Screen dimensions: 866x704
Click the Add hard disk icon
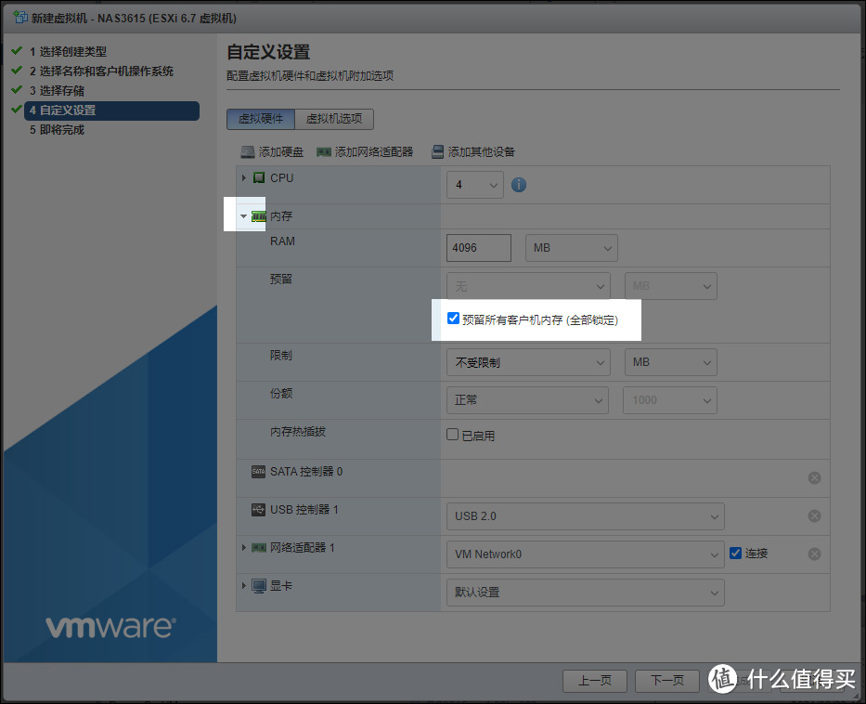[x=248, y=152]
